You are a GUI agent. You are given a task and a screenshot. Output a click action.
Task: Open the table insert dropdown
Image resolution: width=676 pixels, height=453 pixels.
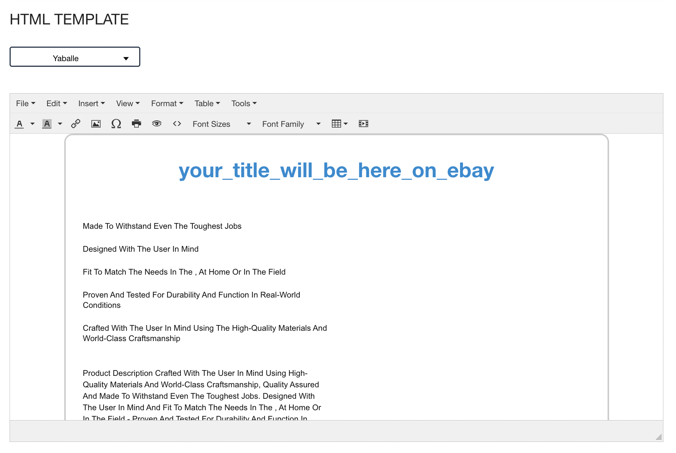[340, 124]
